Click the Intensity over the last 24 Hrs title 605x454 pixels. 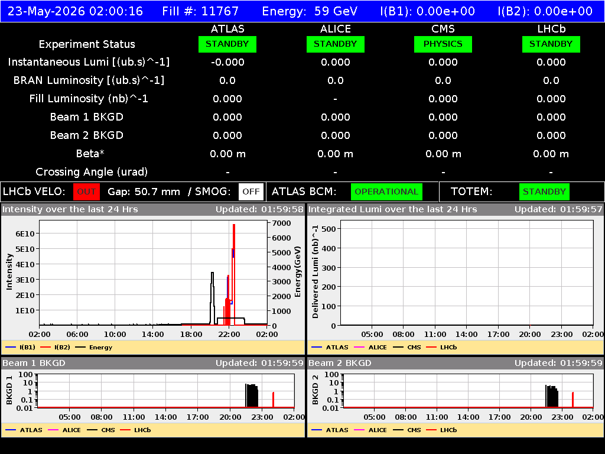tap(70, 209)
